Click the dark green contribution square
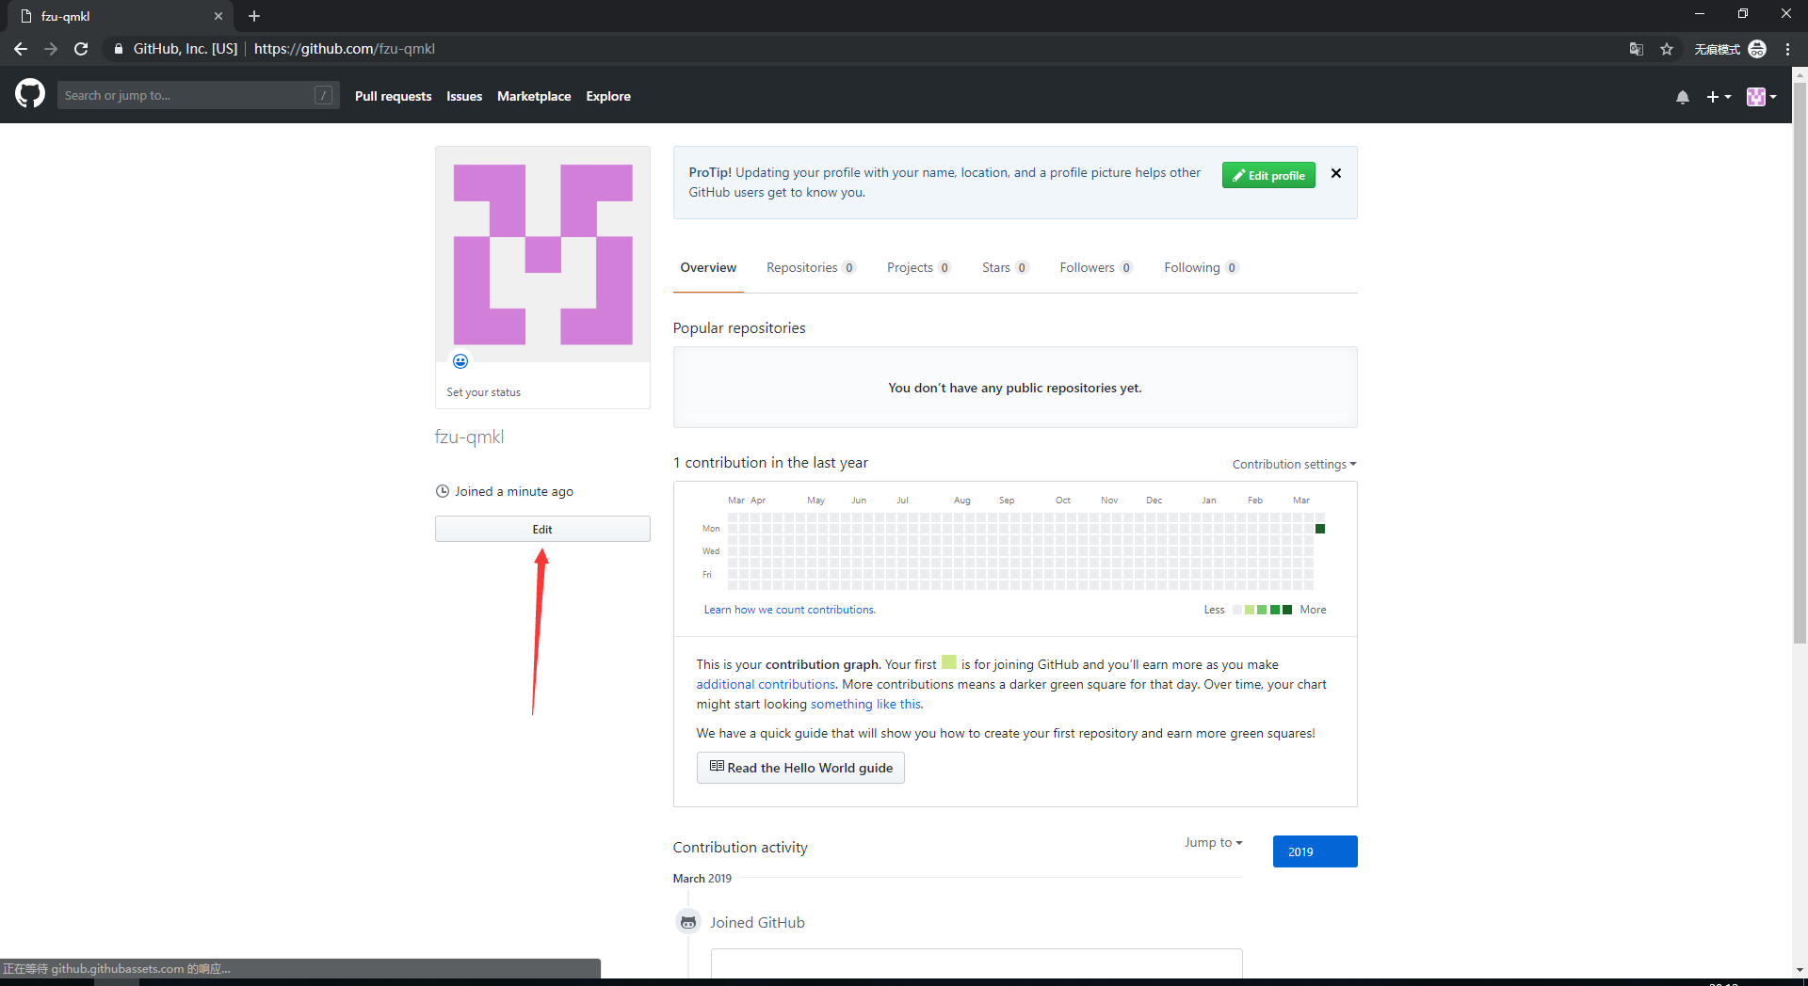 1320,529
